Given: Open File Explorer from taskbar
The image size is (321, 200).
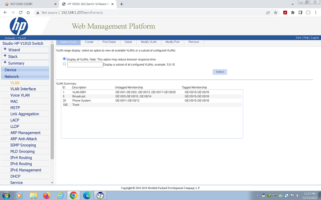Looking at the screenshot, I should click(33, 195).
